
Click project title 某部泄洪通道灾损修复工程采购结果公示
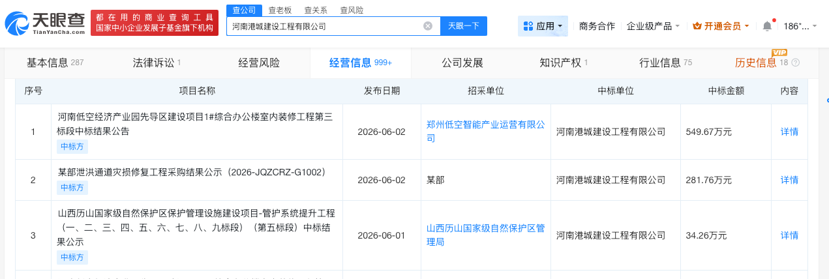pyautogui.click(x=192, y=172)
